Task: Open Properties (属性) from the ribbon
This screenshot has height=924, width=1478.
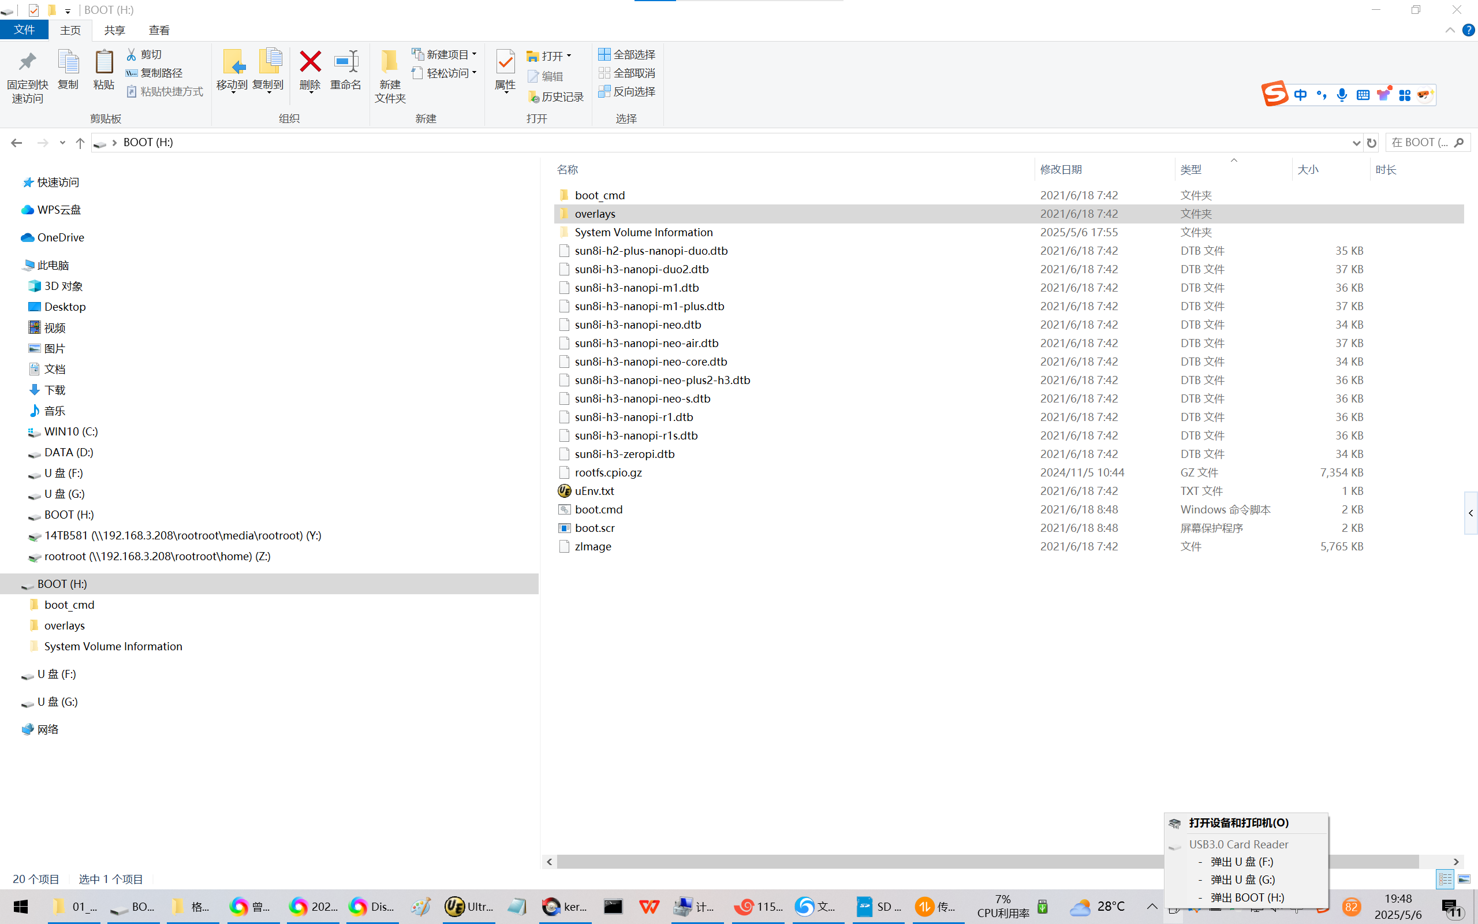Action: coord(505,62)
